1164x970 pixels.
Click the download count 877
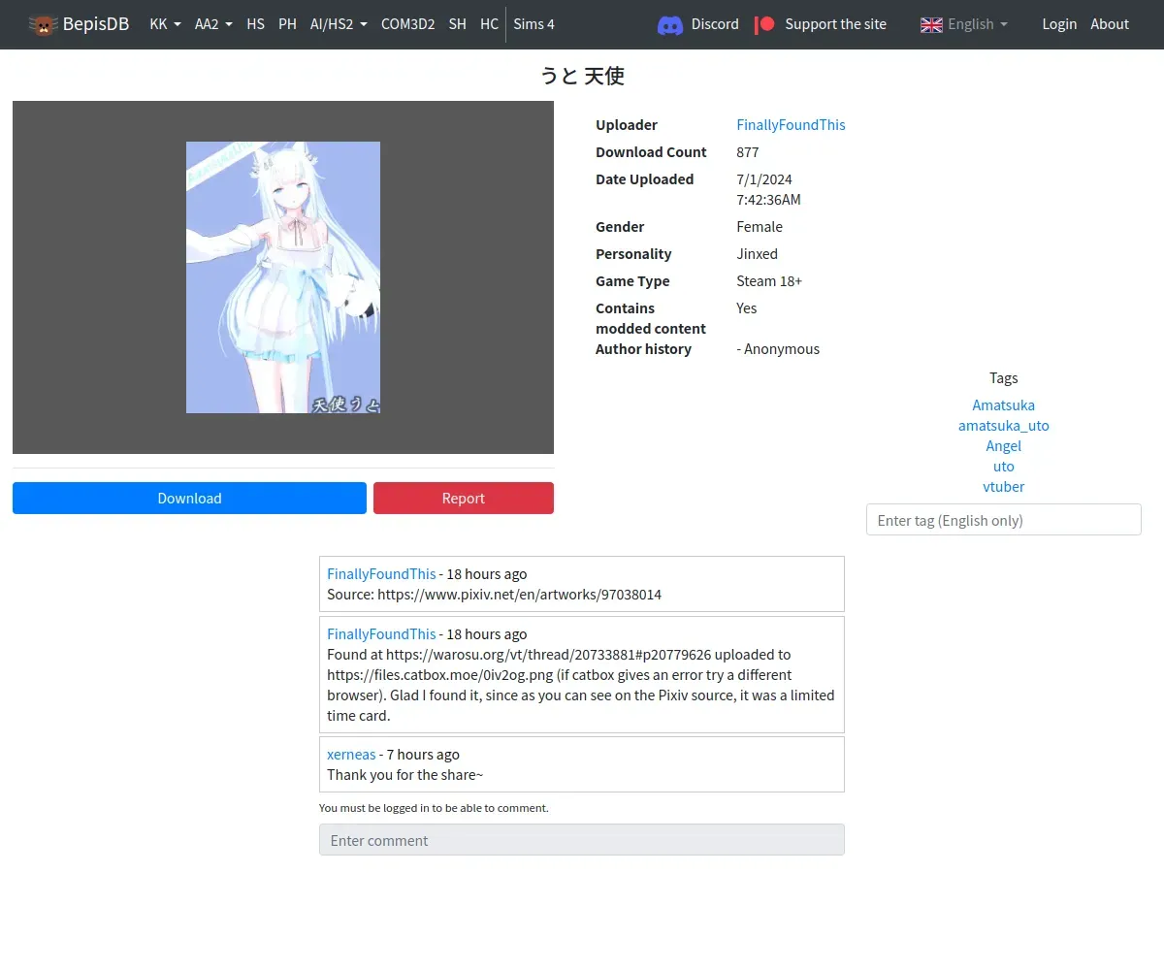tap(748, 152)
